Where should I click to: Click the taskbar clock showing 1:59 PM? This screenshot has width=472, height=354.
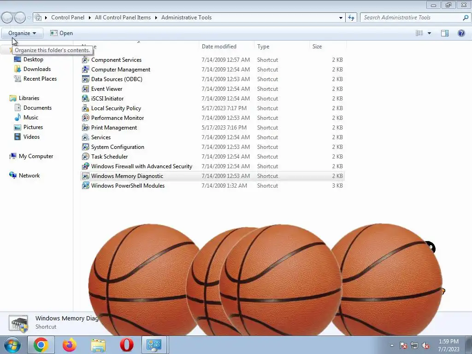(448, 345)
